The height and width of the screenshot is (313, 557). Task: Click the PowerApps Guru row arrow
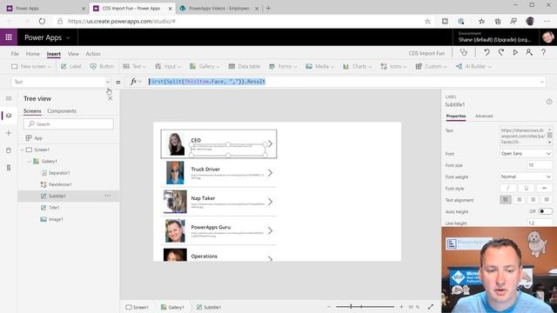271,230
